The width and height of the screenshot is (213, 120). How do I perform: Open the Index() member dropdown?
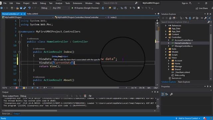(133, 17)
